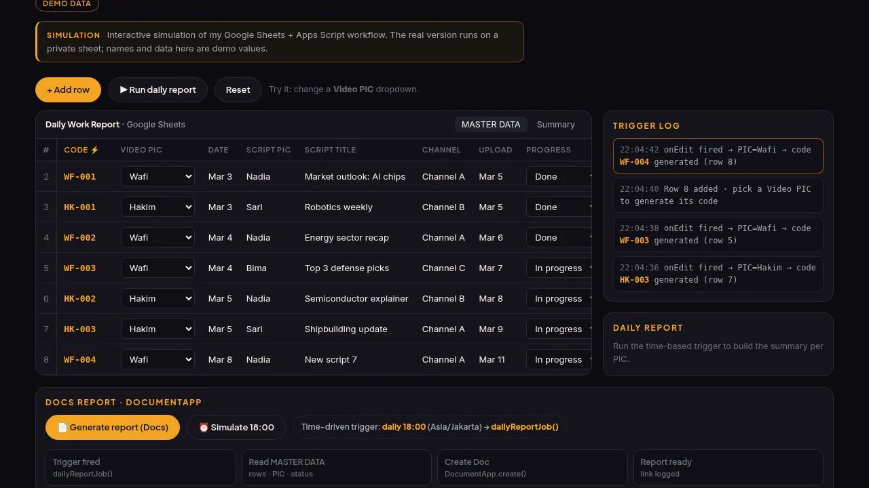This screenshot has width=869, height=488.
Task: Click script title 'Semiconductor explainer'
Action: coord(356,298)
